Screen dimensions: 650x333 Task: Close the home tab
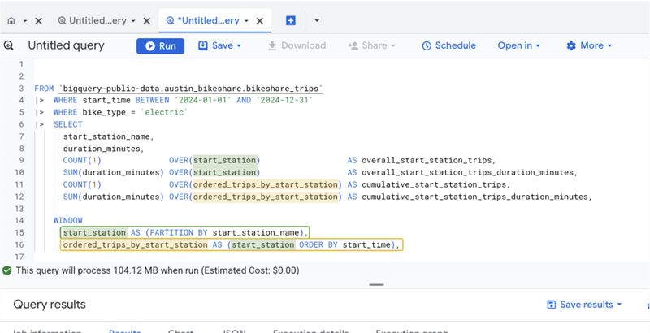point(38,20)
